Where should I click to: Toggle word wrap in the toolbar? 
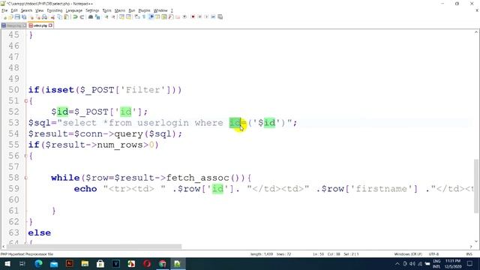point(137,16)
